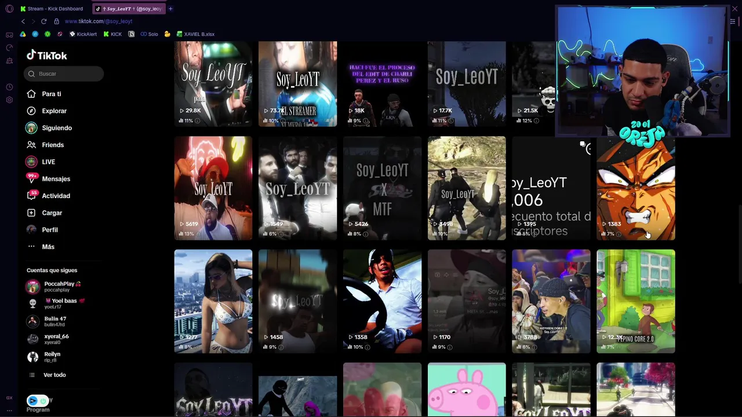
Task: Open the Friends section
Action: (x=45, y=145)
